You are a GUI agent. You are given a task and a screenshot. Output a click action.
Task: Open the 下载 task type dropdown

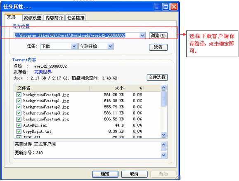click(74, 46)
